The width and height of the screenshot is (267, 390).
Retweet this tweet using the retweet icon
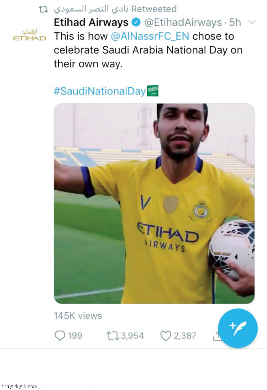[113, 336]
